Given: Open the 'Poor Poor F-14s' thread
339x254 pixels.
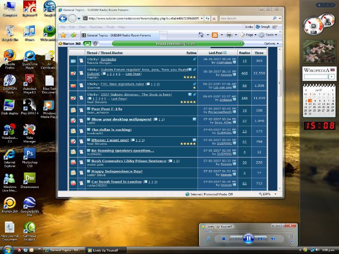Looking at the screenshot, I should tap(107, 109).
